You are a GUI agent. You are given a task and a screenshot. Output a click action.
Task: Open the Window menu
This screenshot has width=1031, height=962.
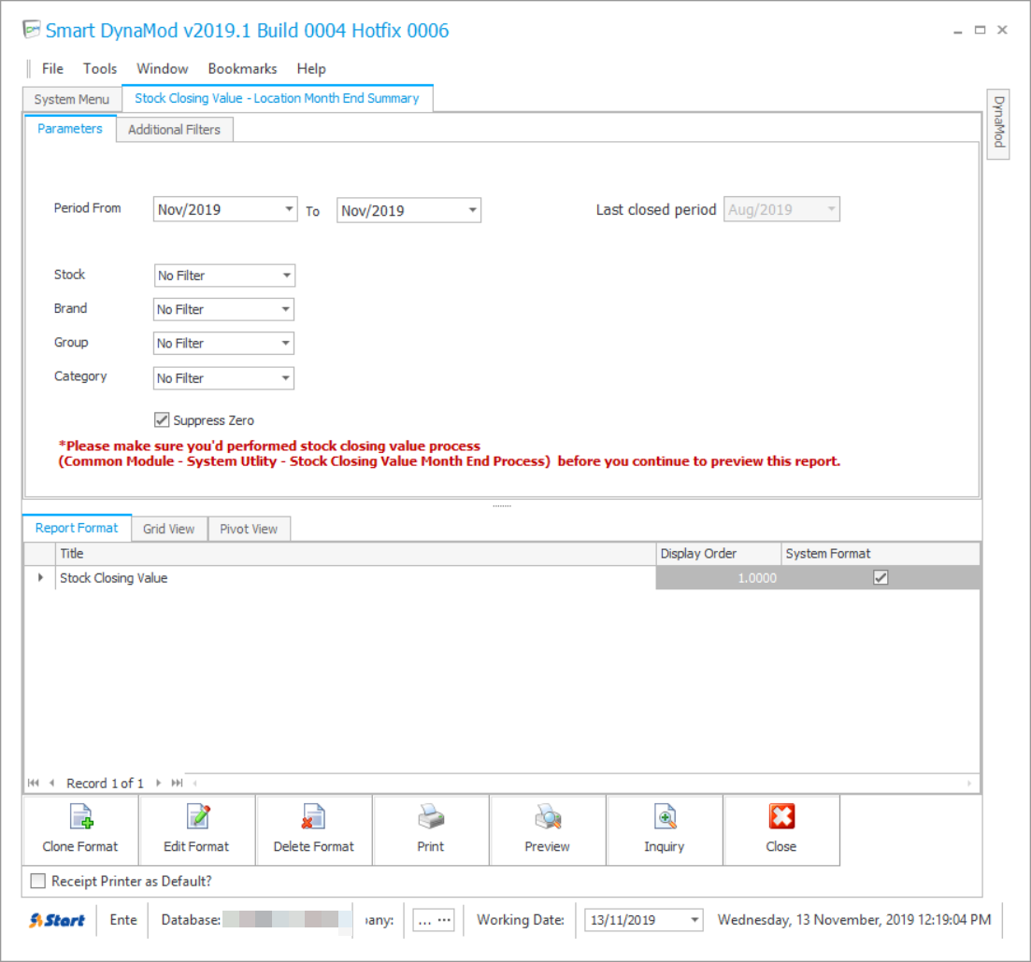[x=163, y=68]
